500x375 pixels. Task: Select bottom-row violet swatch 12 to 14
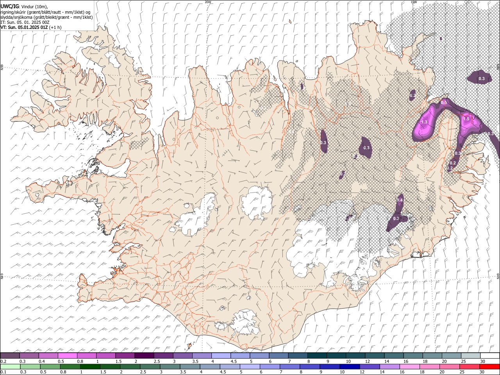click(370, 366)
